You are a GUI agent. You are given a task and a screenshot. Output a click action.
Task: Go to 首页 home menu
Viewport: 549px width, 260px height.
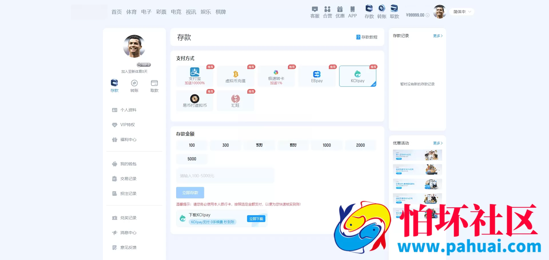tap(117, 12)
